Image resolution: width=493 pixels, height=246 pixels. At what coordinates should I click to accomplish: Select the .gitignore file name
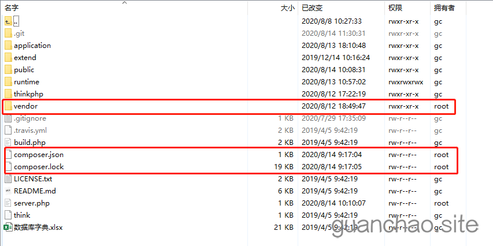(30, 118)
